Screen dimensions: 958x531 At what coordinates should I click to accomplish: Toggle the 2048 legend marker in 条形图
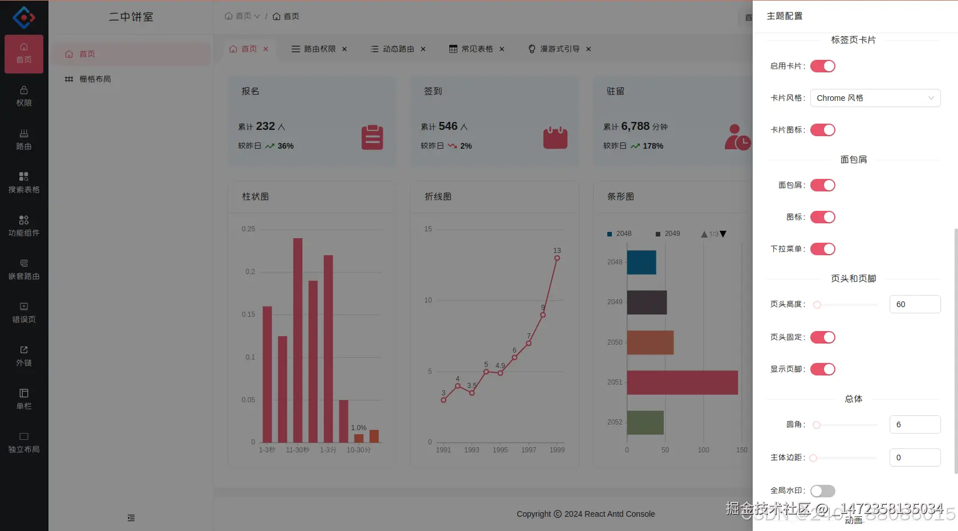tap(610, 234)
